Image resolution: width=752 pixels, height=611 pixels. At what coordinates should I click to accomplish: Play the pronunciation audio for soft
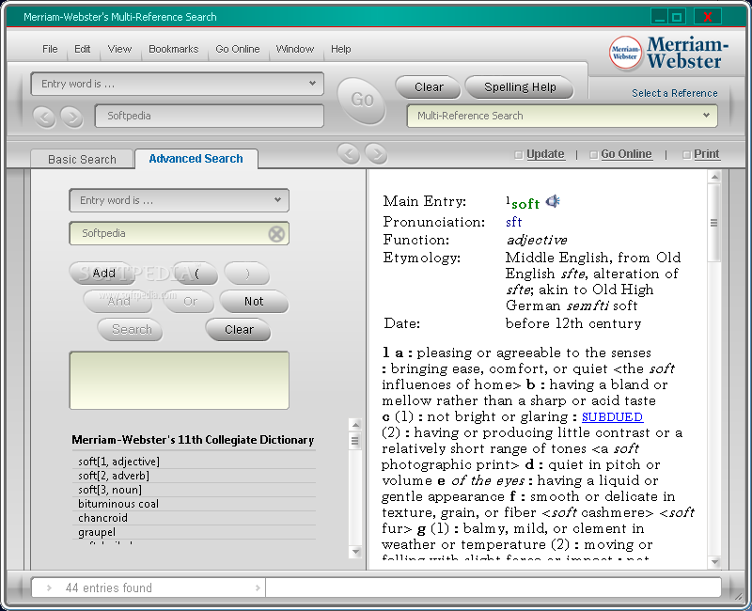553,201
